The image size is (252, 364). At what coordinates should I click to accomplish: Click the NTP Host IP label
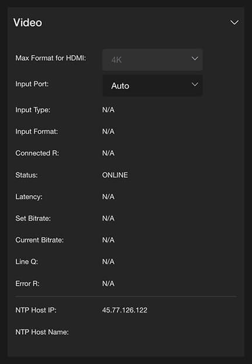tap(36, 310)
